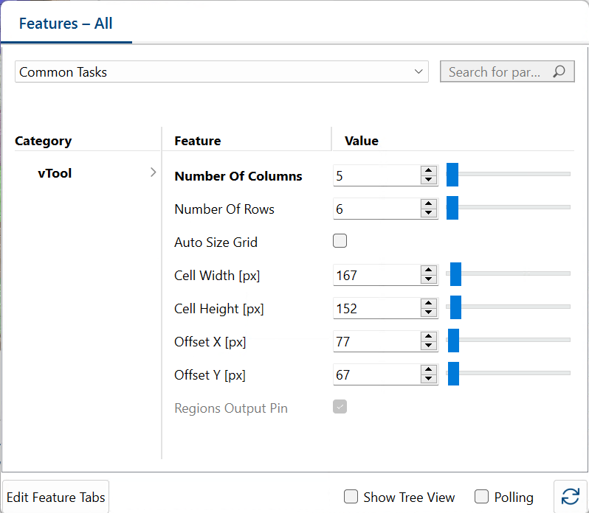This screenshot has height=513, width=589.
Task: Increase Offset X using up arrow
Action: pos(428,337)
